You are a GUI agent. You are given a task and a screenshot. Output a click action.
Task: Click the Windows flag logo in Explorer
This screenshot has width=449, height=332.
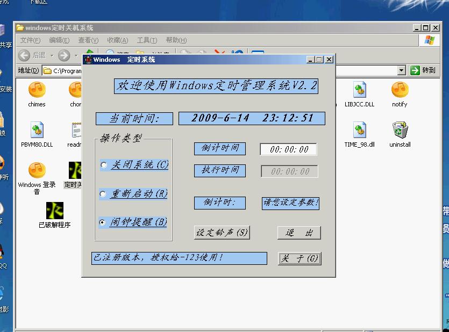pos(429,40)
